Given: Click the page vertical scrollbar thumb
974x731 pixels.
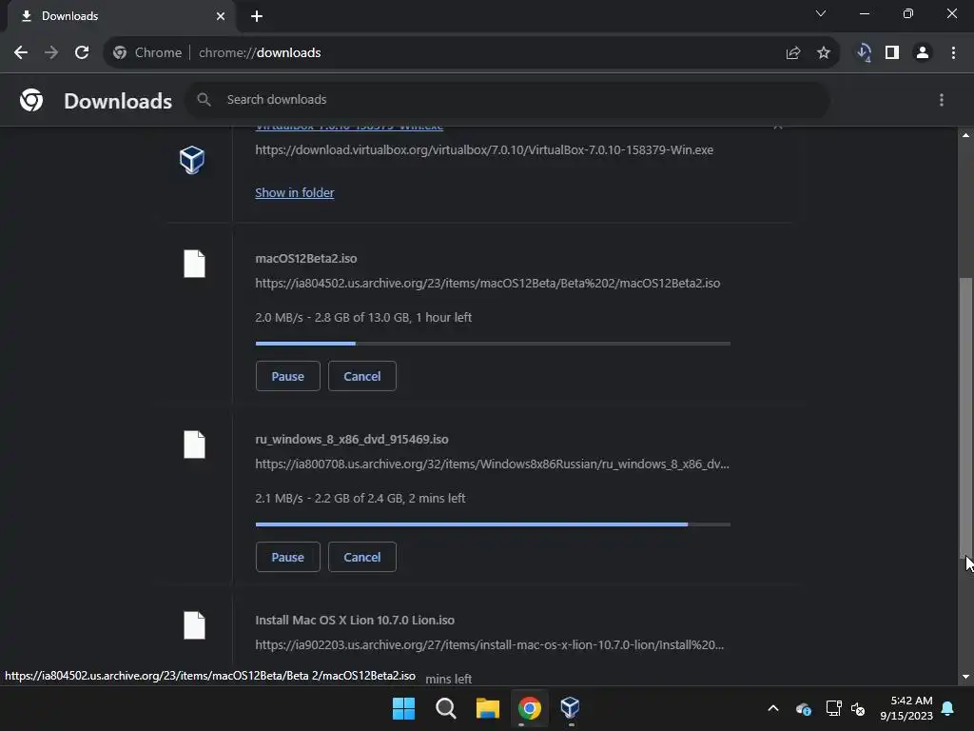Looking at the screenshot, I should (965, 417).
